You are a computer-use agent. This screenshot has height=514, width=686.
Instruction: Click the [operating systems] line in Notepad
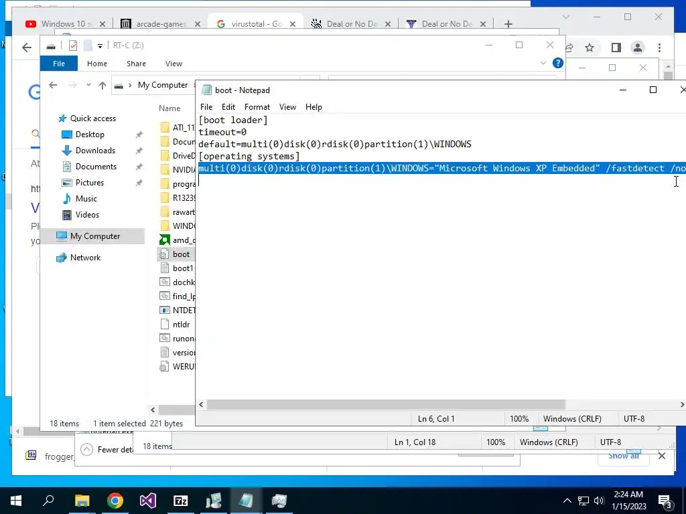pyautogui.click(x=249, y=156)
